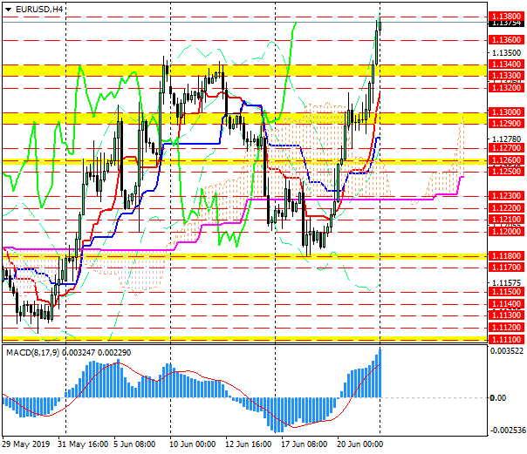Click the 1.12300 price level label
The height and width of the screenshot is (454, 527).
click(x=506, y=197)
